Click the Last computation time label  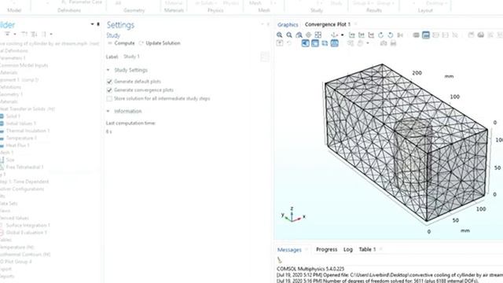point(130,123)
